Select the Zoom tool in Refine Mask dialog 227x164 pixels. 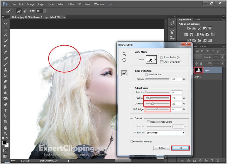point(124,54)
